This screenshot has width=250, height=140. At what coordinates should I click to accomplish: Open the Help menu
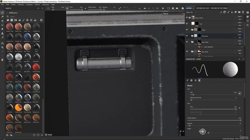tap(53, 5)
